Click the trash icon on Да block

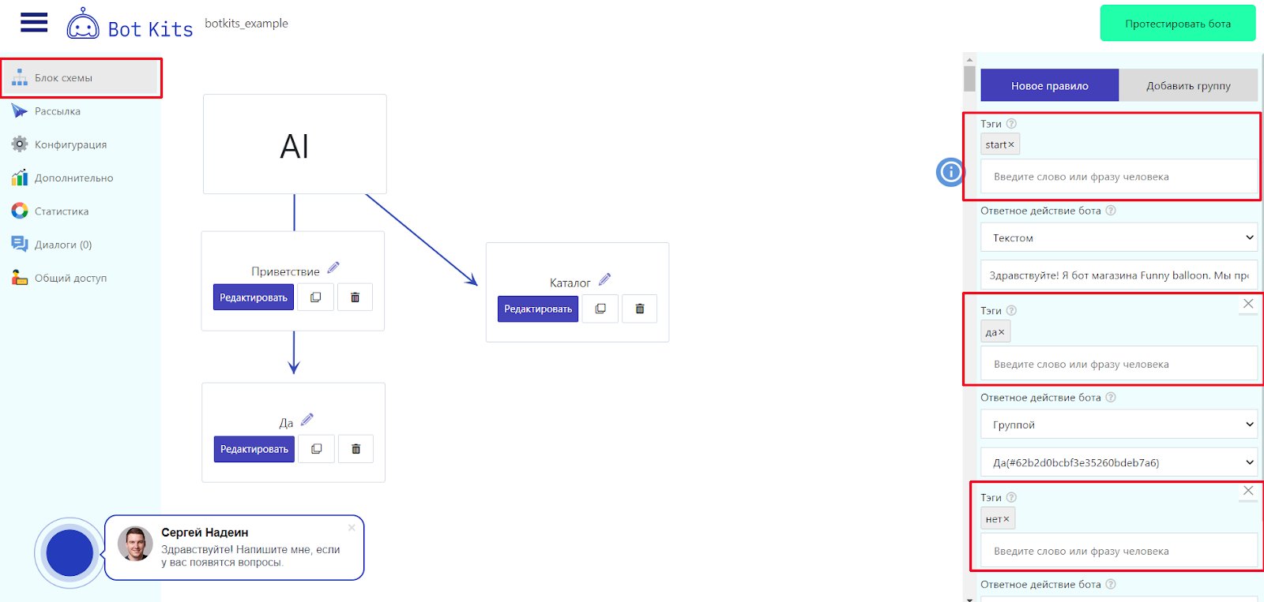[x=355, y=449]
